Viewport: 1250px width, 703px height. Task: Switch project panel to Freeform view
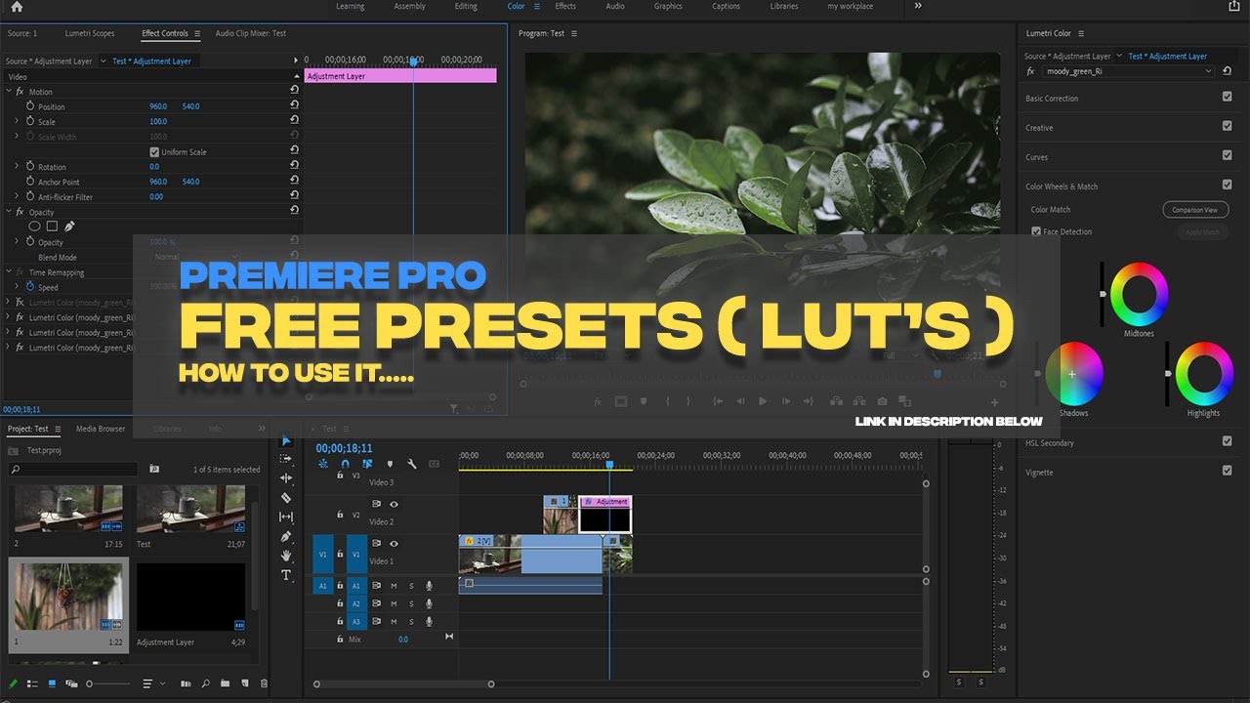pyautogui.click(x=71, y=683)
